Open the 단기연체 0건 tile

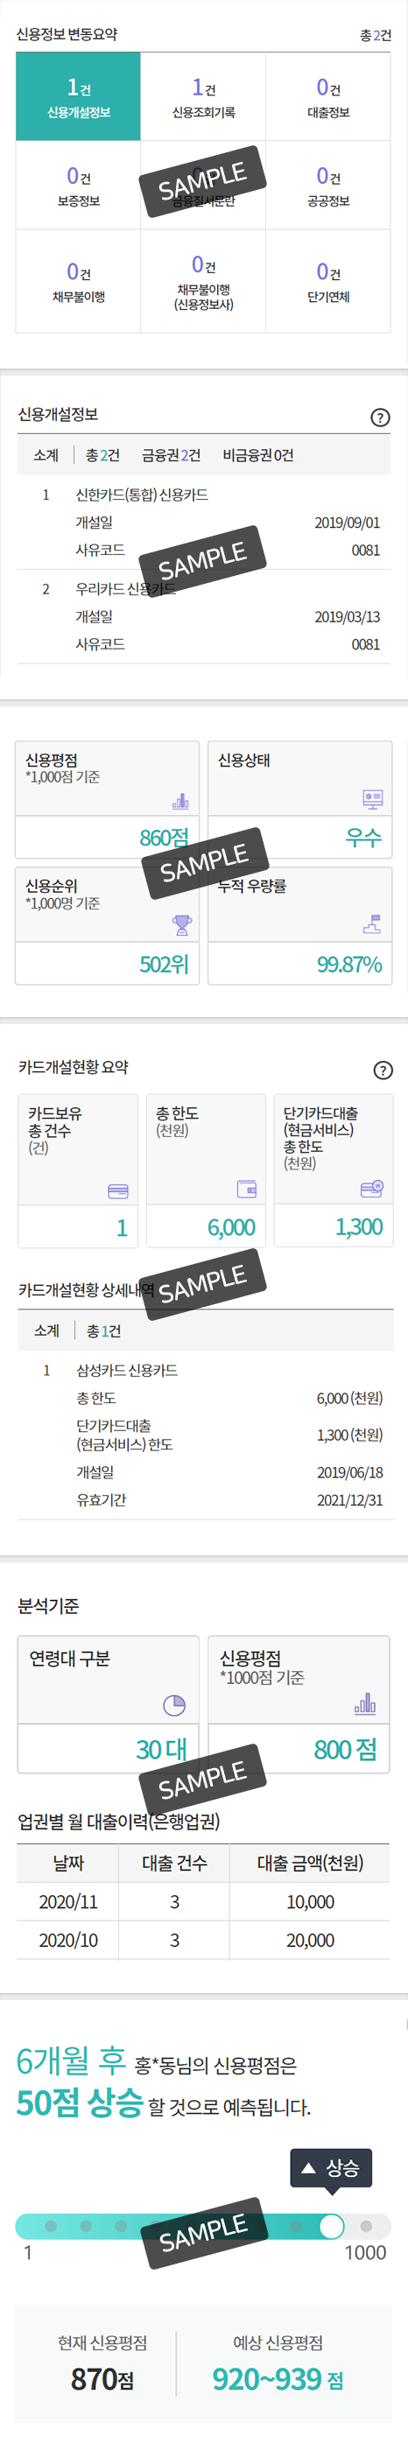[328, 282]
